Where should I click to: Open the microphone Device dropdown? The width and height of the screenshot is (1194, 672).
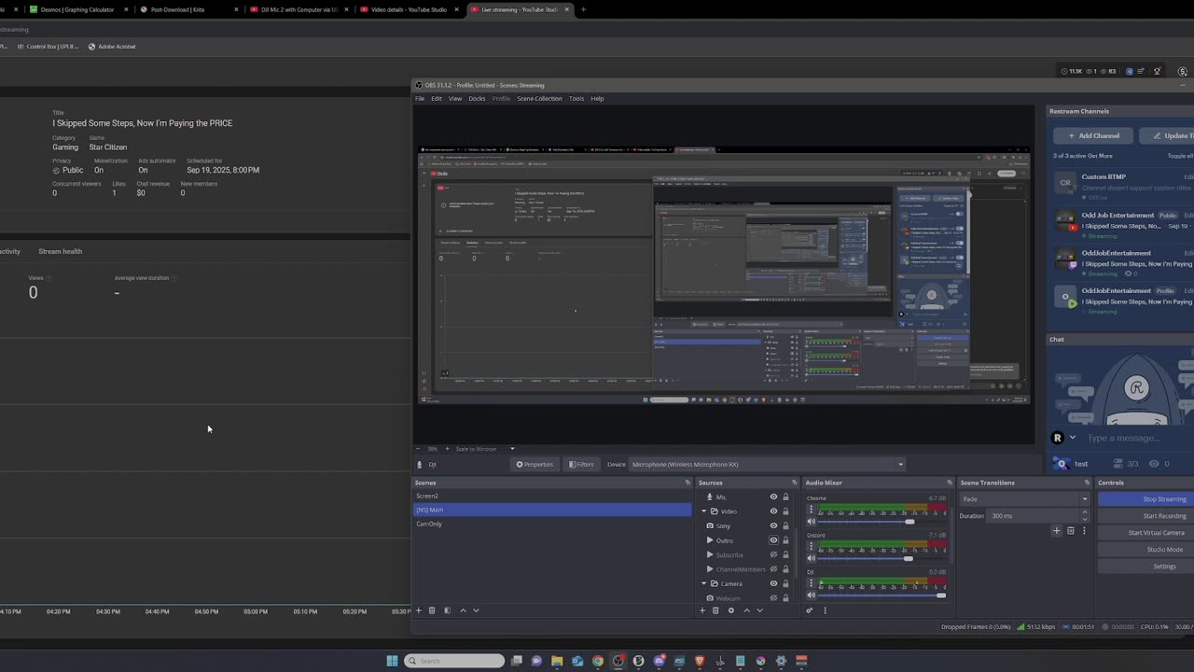click(x=767, y=464)
